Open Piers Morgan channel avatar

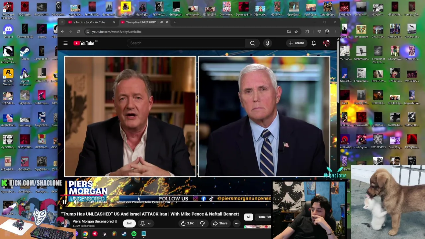[66, 223]
